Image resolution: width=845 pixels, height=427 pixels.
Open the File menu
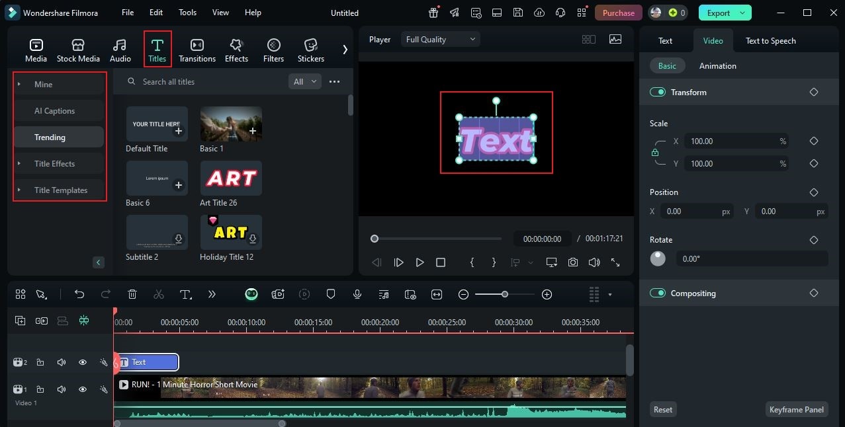coord(128,13)
